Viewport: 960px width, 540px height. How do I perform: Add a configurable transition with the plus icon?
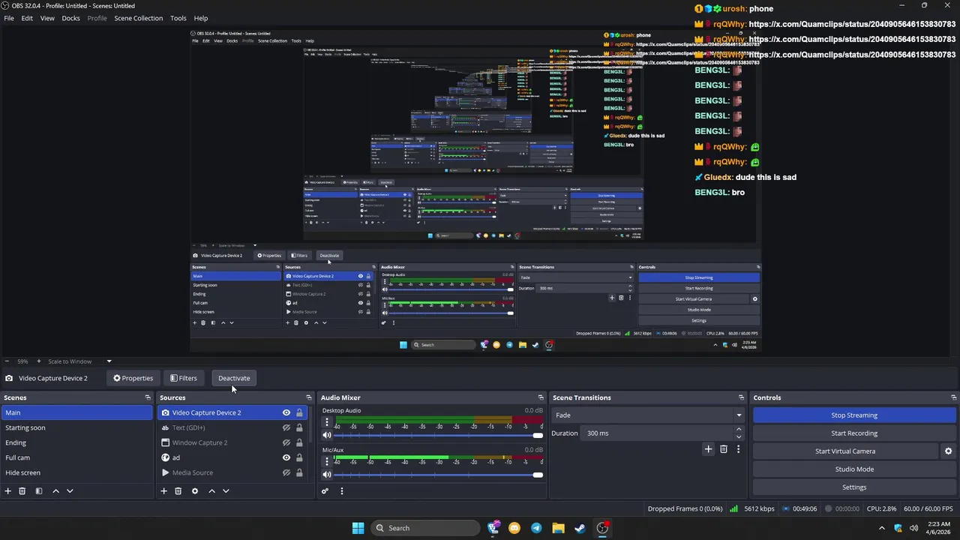[708, 449]
